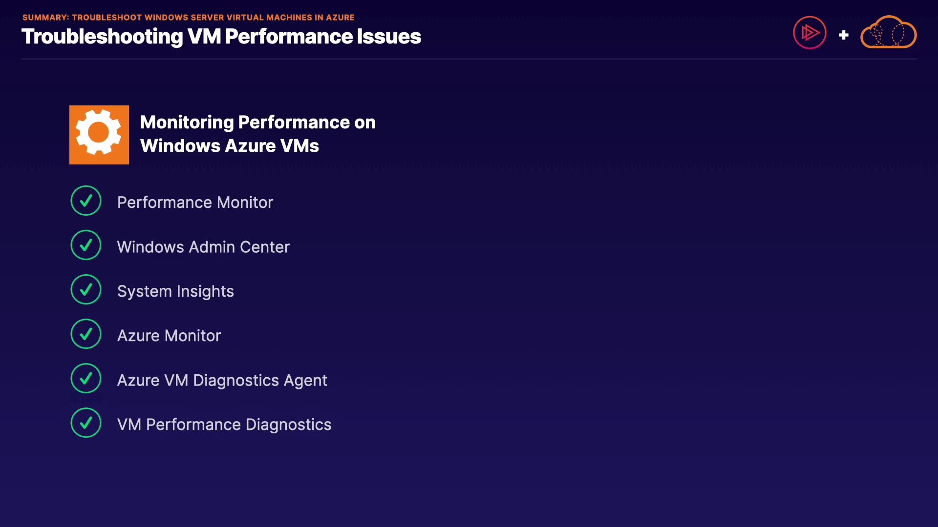Click the orange gear icon
The image size is (938, 527).
99,135
